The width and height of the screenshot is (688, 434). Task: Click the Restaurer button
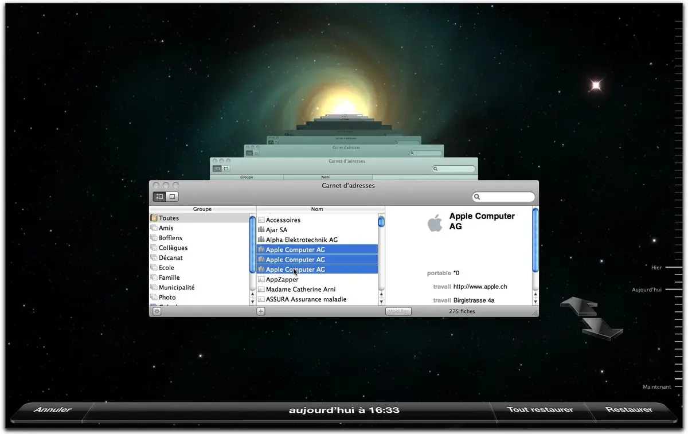(629, 410)
